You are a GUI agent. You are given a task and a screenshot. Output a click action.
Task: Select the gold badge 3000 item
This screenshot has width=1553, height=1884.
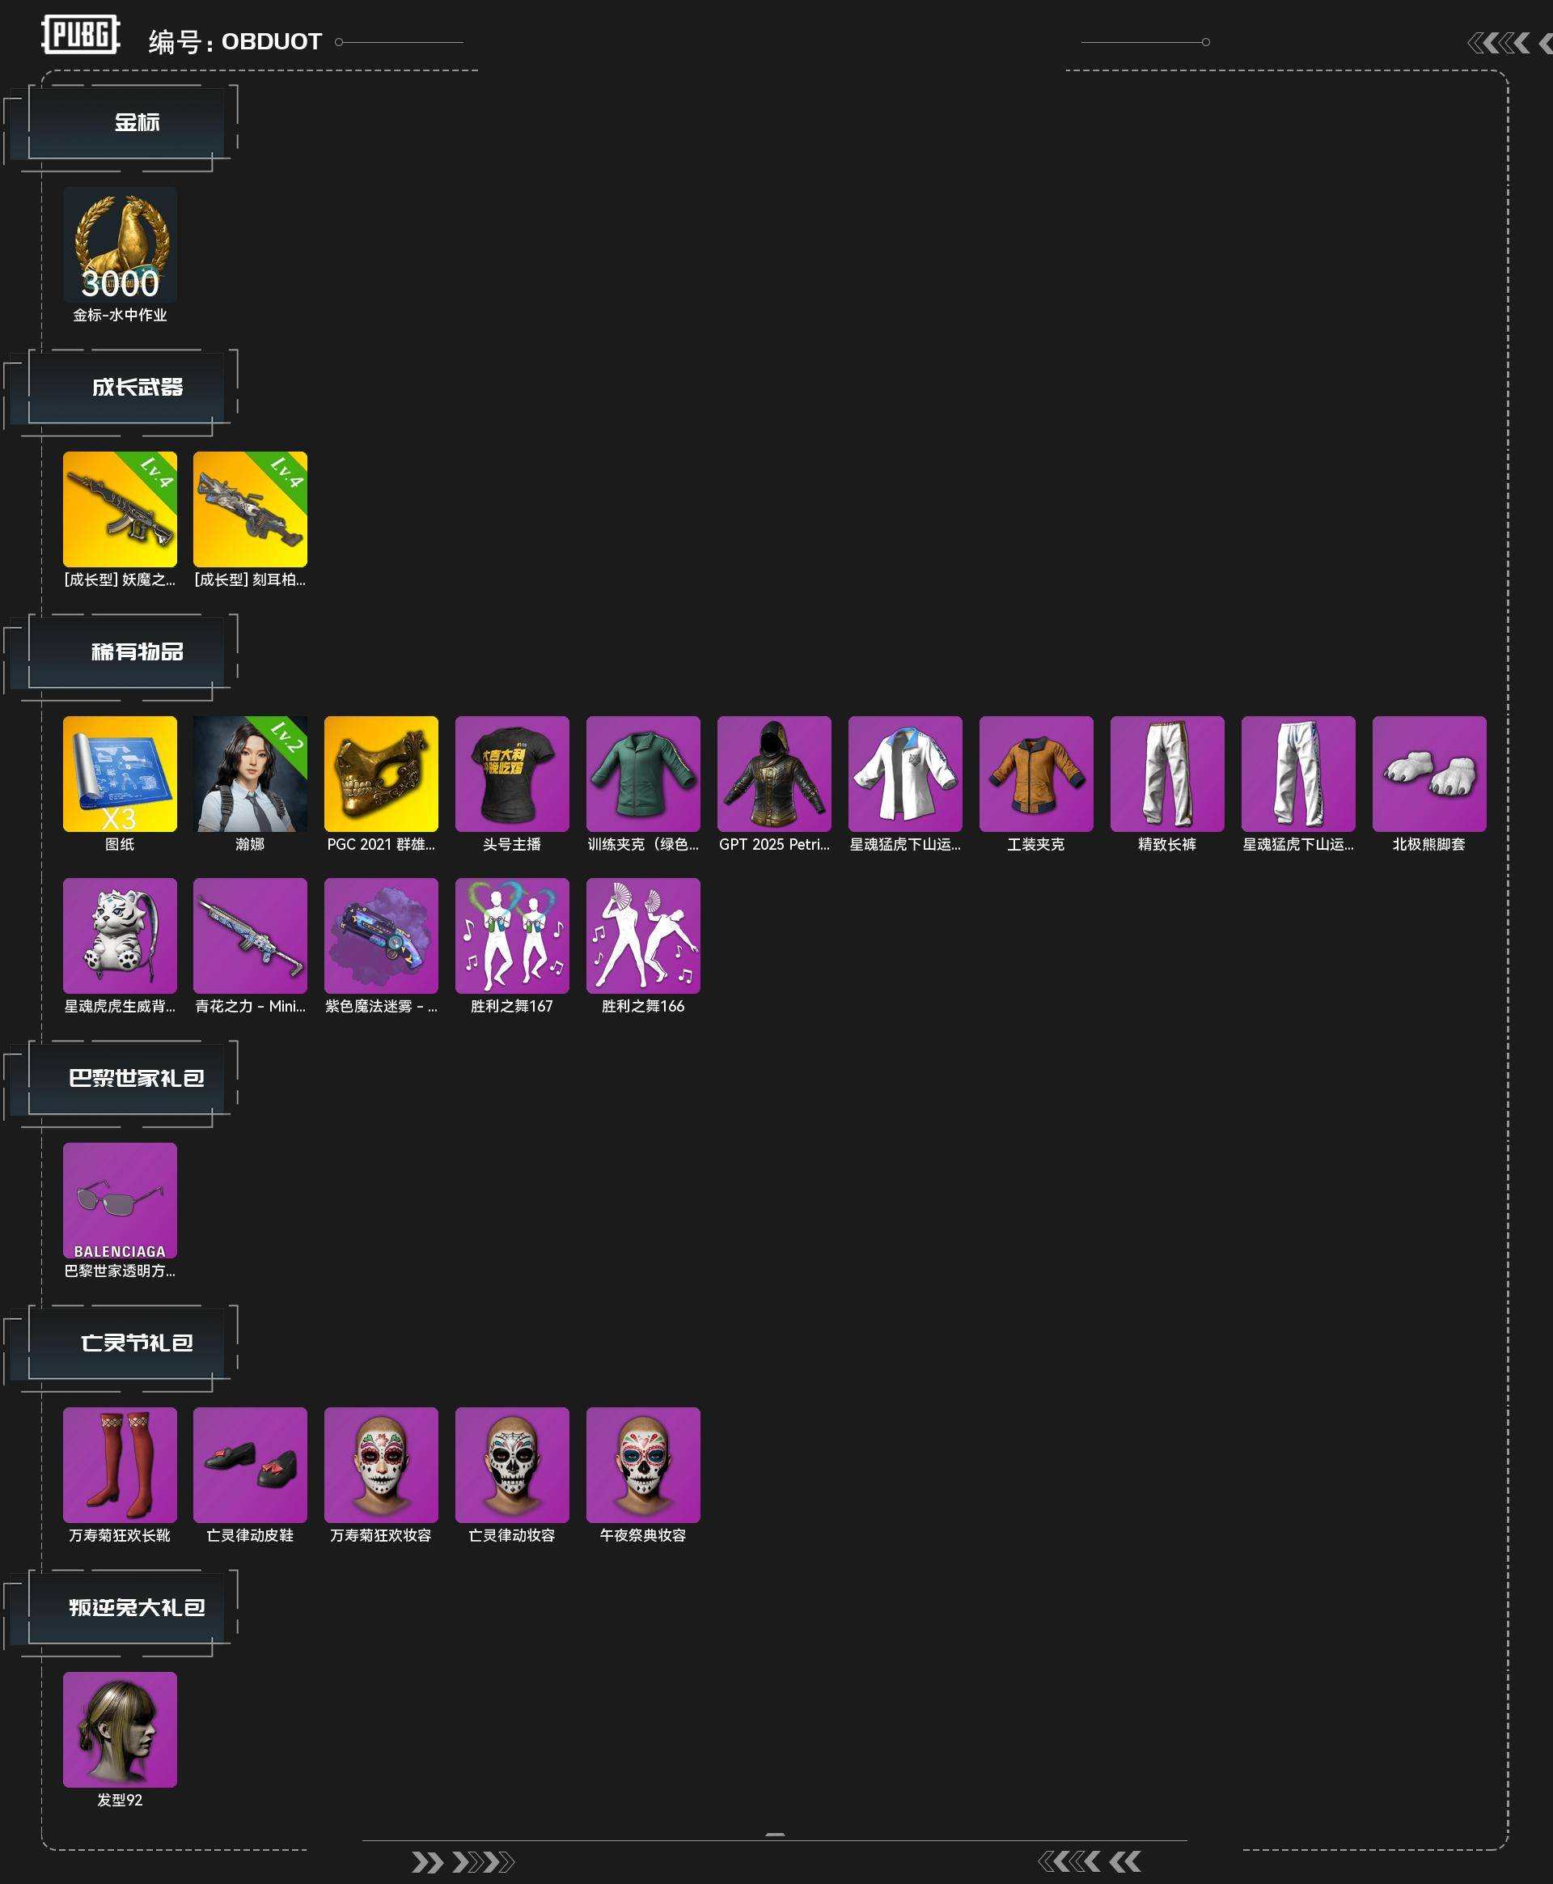click(x=120, y=244)
